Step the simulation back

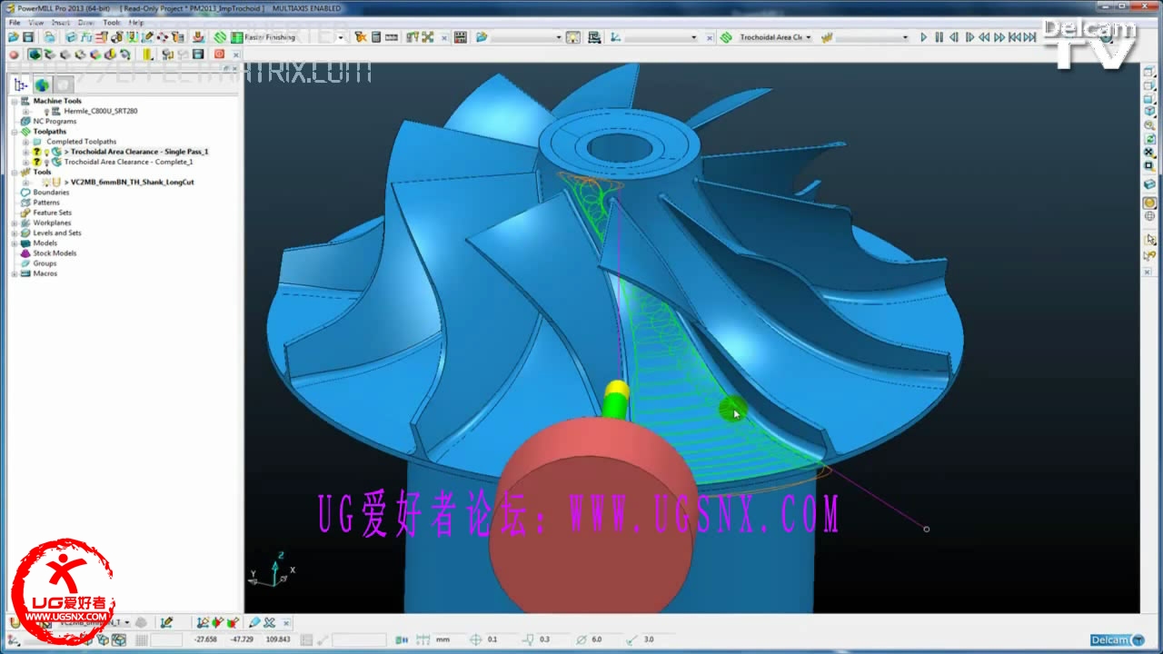[954, 37]
